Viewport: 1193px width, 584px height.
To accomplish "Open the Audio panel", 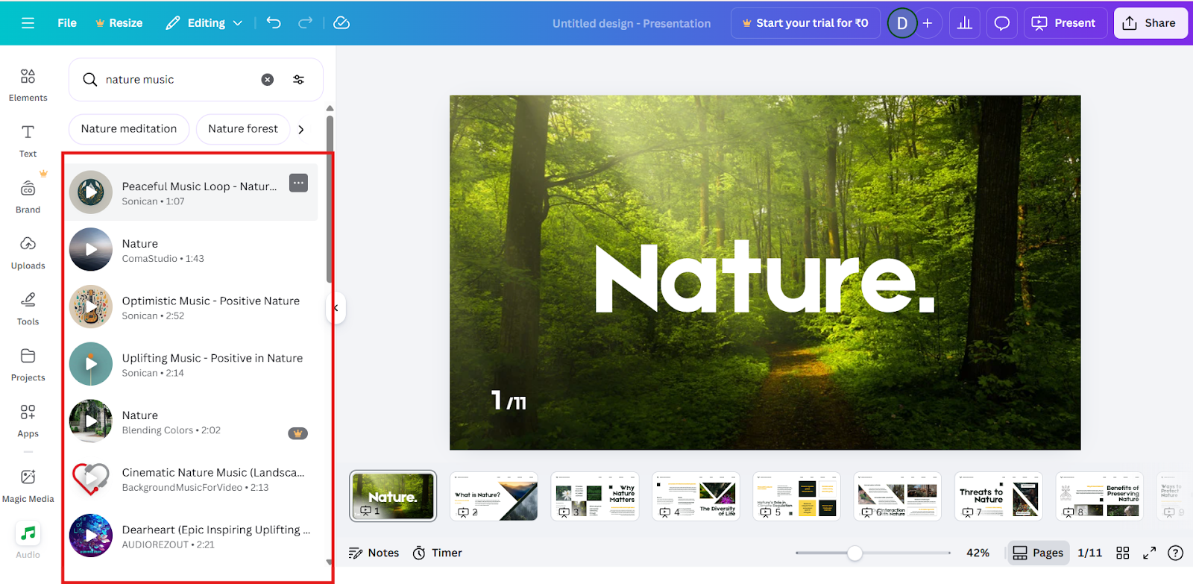I will point(28,541).
